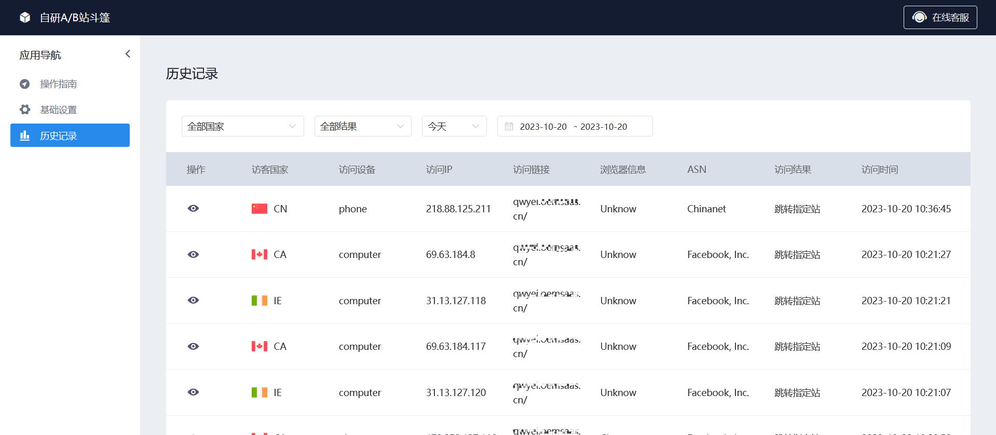
Task: Open the 全部结果 result dropdown
Action: 363,126
